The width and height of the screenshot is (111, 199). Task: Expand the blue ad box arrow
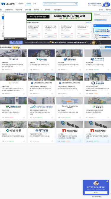tap(109, 26)
